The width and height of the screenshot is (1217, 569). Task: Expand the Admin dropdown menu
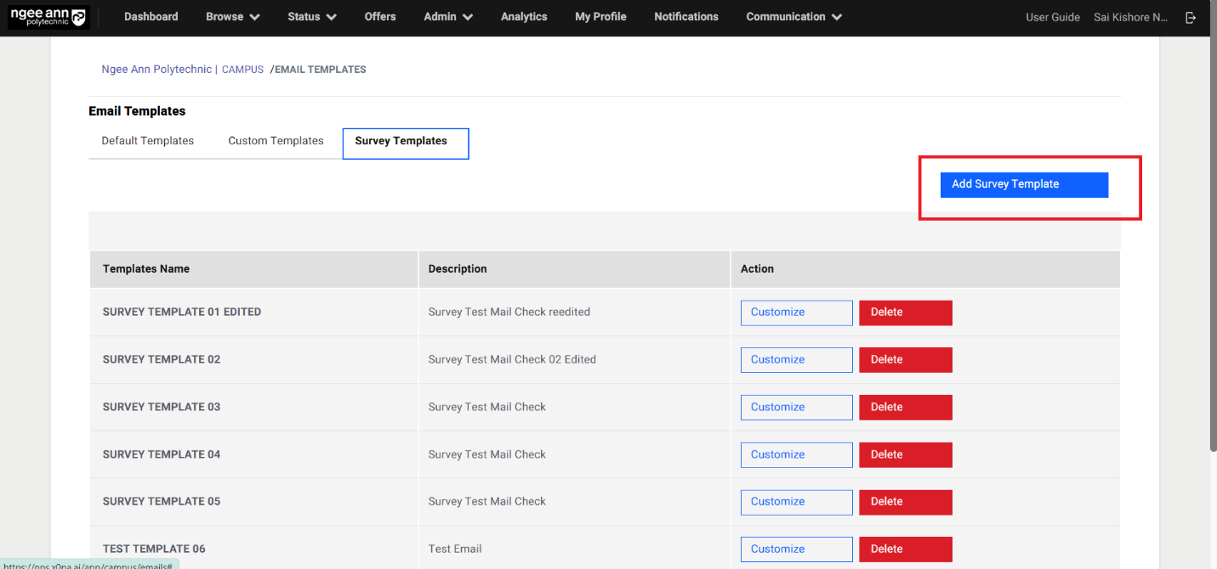click(x=447, y=17)
